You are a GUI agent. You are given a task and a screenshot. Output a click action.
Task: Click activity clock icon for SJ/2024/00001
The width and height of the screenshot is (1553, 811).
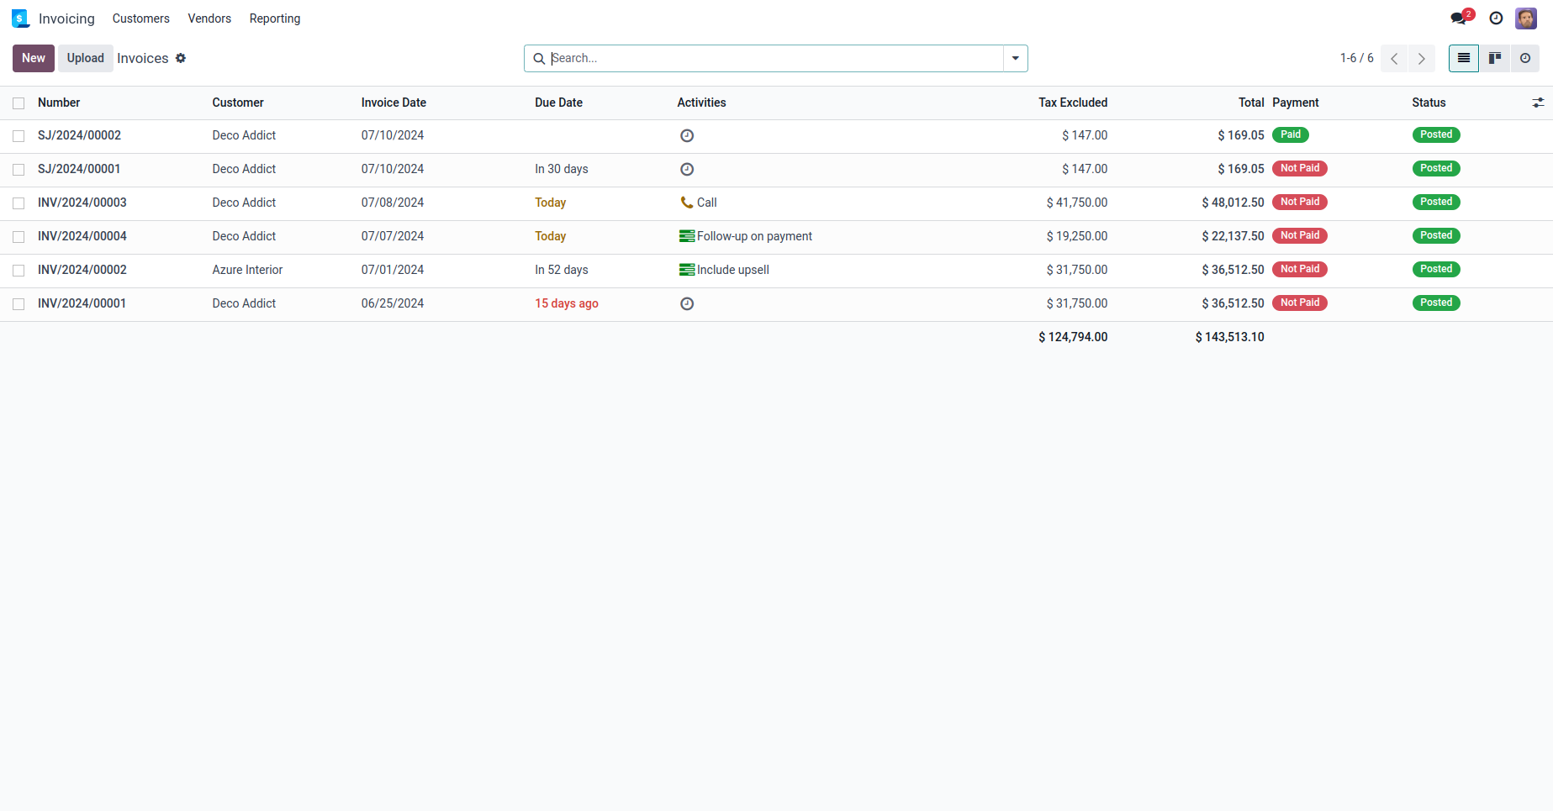[x=687, y=169]
